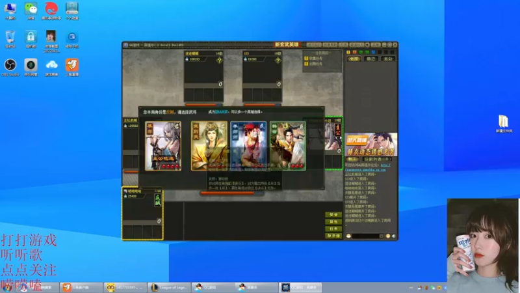Click the Start button on the taskbar

pyautogui.click(x=7, y=287)
